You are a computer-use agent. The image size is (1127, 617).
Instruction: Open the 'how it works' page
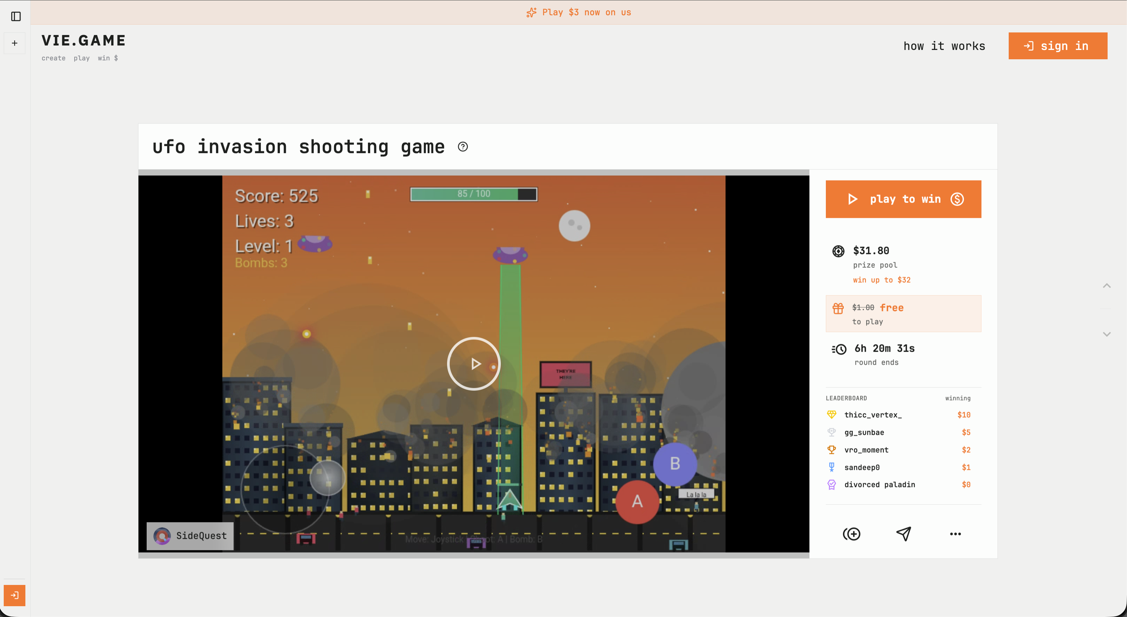click(944, 45)
